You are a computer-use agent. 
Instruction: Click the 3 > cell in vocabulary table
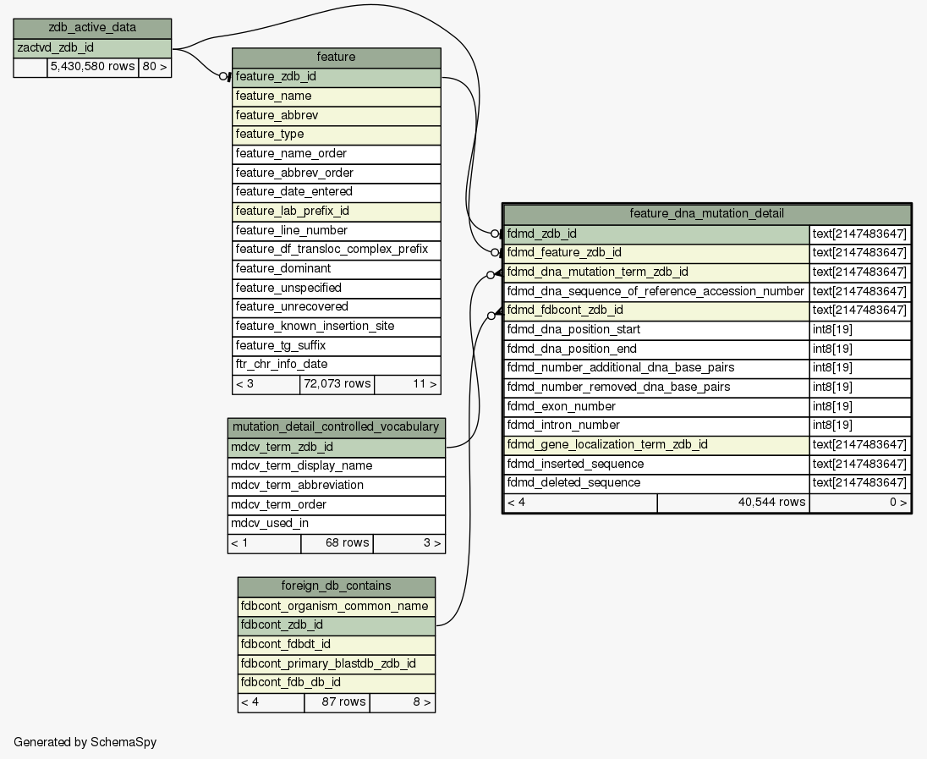[x=409, y=544]
